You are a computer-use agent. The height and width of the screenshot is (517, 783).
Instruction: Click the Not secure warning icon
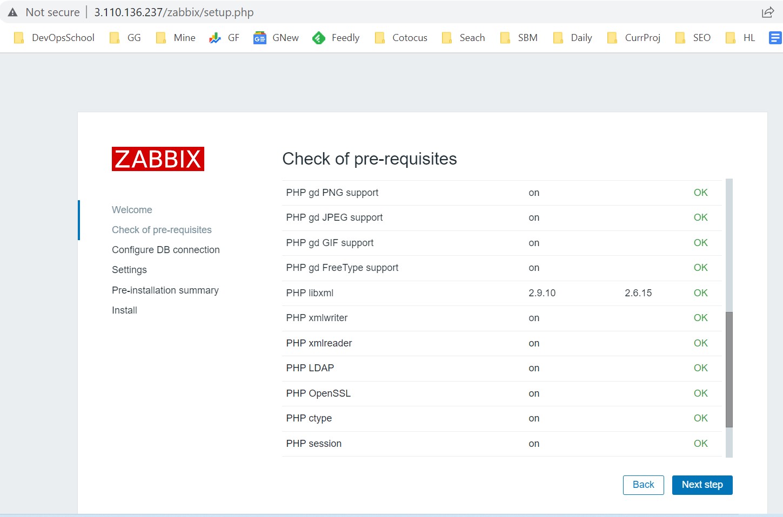13,12
